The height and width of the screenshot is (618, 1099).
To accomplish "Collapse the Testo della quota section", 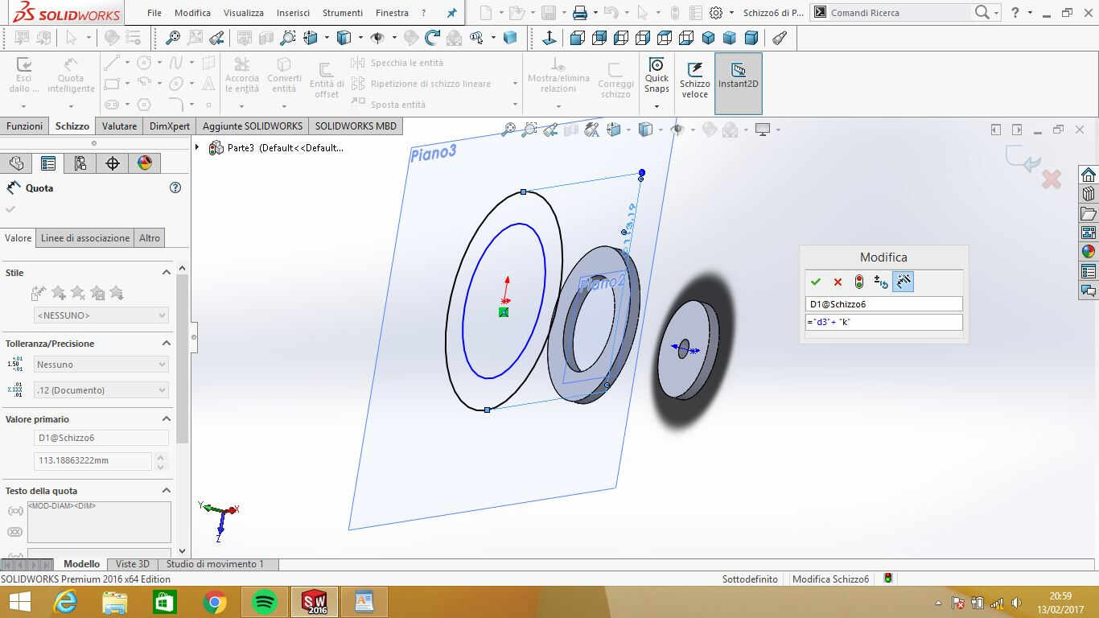I will [167, 491].
